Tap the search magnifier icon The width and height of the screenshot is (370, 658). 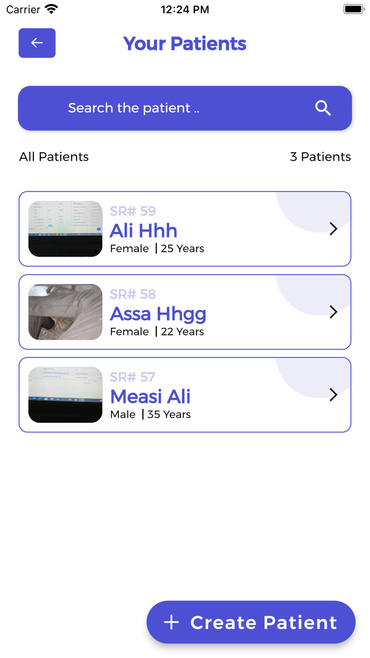(323, 108)
